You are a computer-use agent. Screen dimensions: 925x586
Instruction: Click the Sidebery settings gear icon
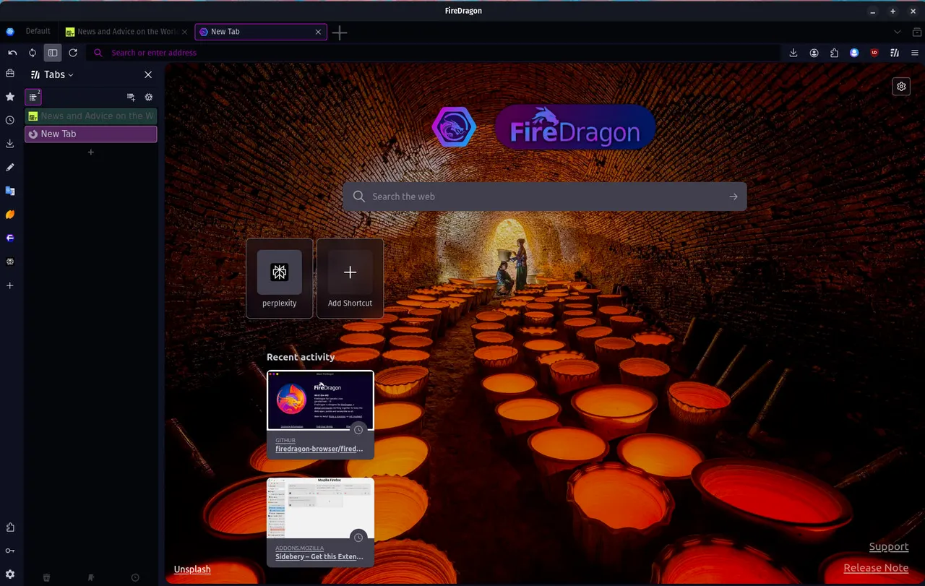click(149, 97)
